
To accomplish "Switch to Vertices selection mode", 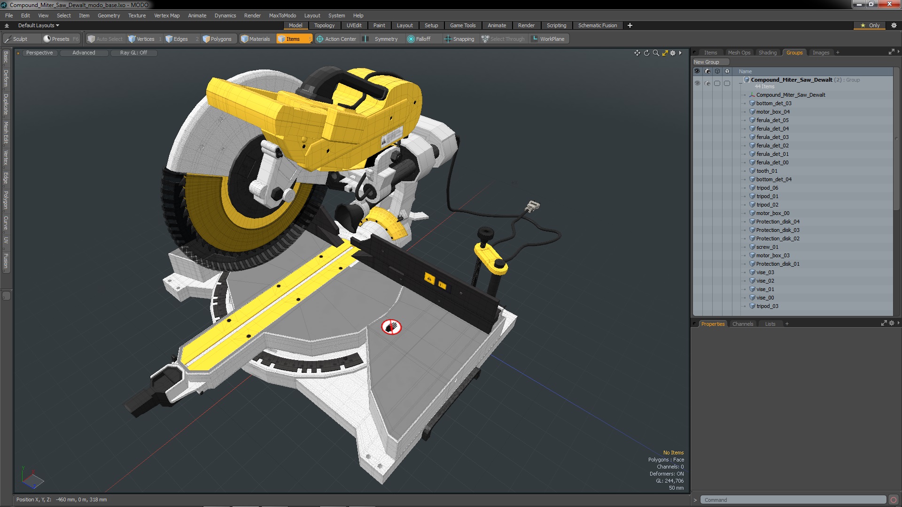I will (145, 39).
